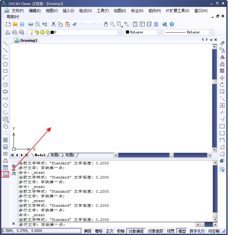
Task: Select the Circle draw tool
Action: (x=5, y=84)
